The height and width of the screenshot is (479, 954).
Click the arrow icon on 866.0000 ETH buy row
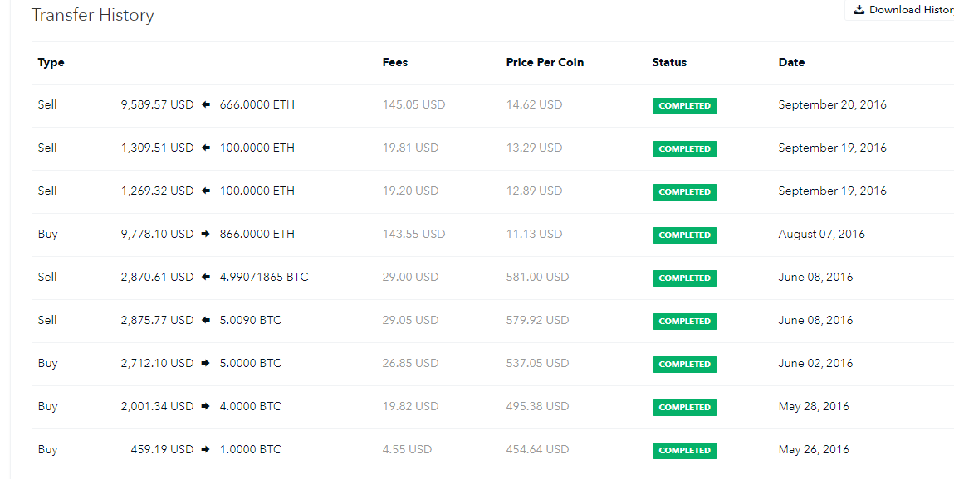coord(206,235)
